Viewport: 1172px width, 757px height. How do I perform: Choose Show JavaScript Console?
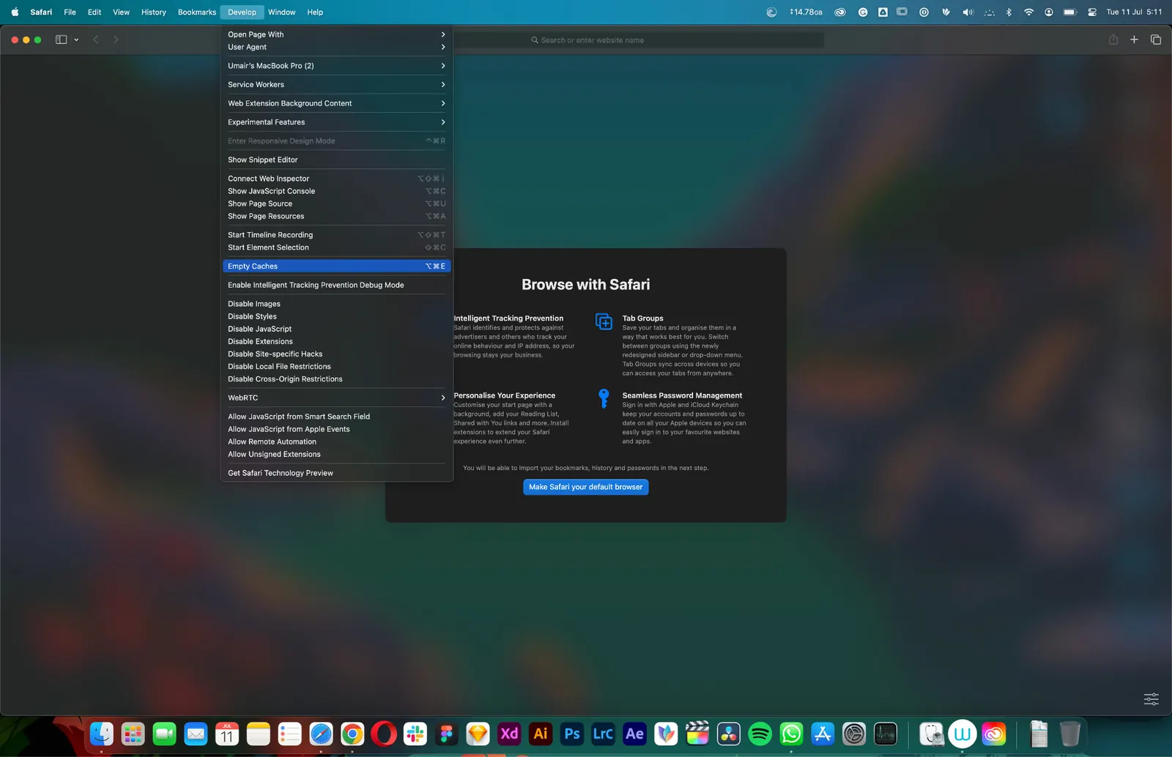[337, 191]
